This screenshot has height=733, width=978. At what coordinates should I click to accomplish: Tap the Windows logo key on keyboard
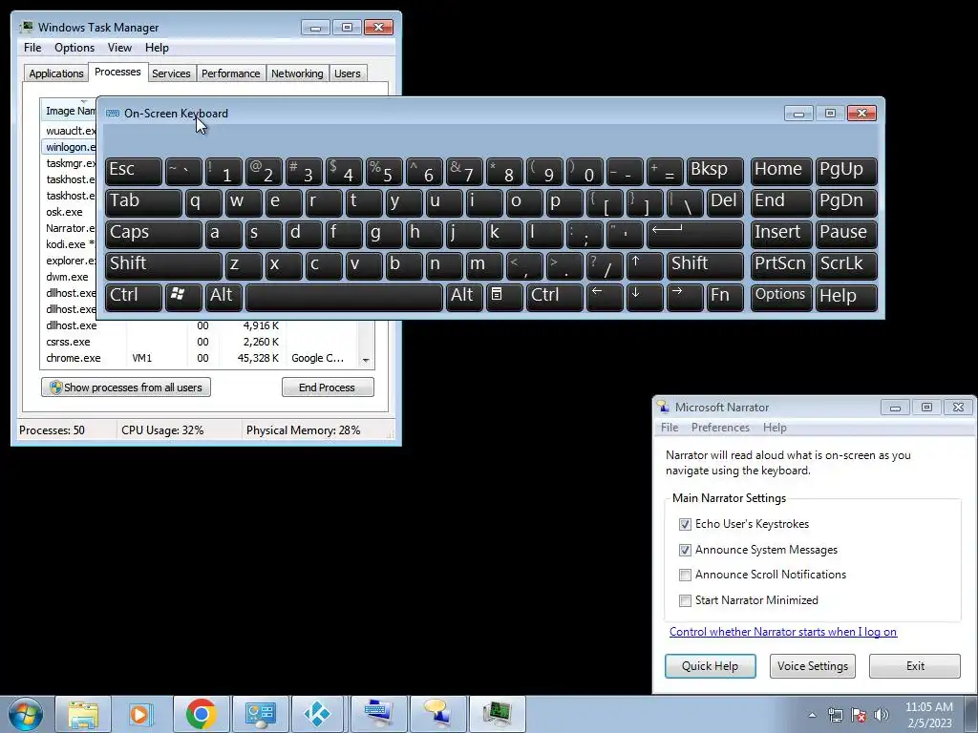(183, 296)
